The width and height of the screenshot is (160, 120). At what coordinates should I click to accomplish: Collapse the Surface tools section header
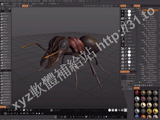[6, 11]
